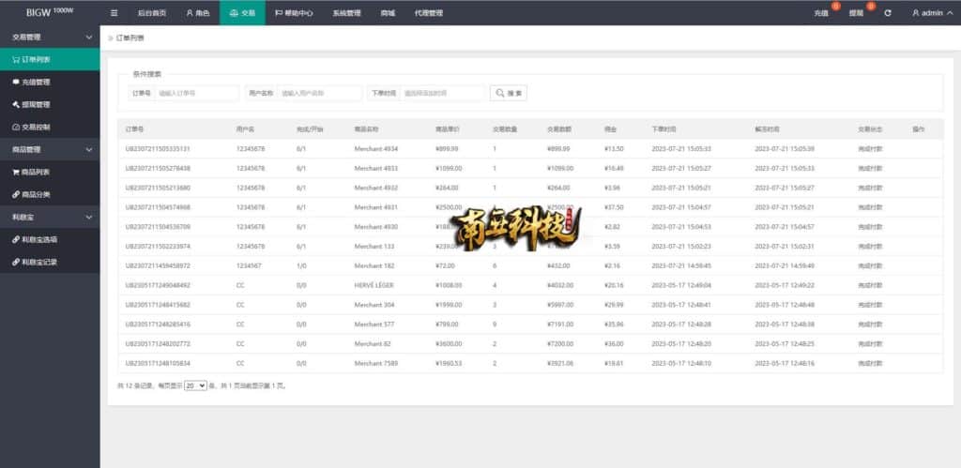
Task: Open the 下单时间 date range field
Action: click(x=443, y=93)
